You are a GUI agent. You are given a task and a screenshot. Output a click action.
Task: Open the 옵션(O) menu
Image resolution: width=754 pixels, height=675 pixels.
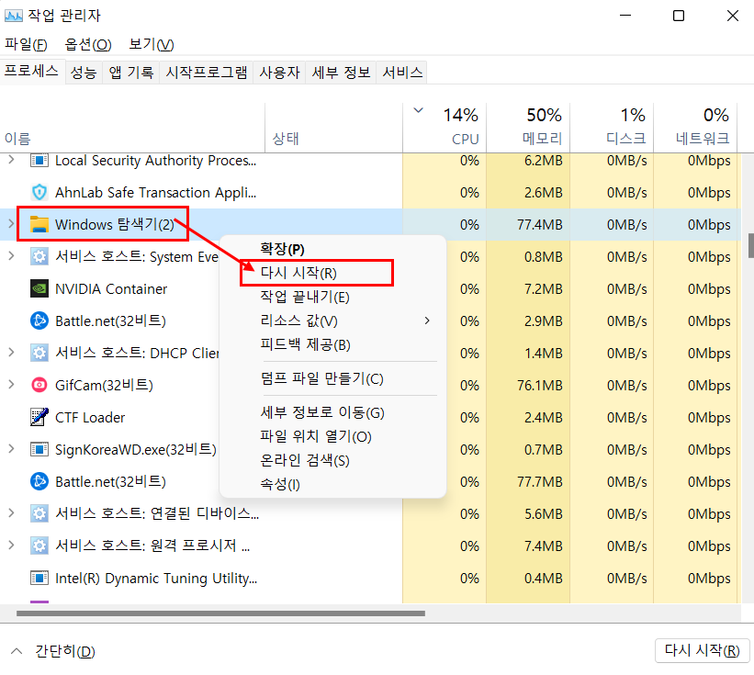pos(88,44)
